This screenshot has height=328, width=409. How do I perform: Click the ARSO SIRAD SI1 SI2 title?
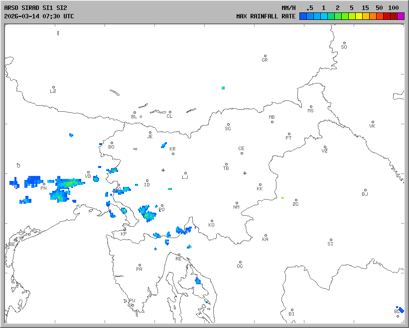click(x=35, y=8)
